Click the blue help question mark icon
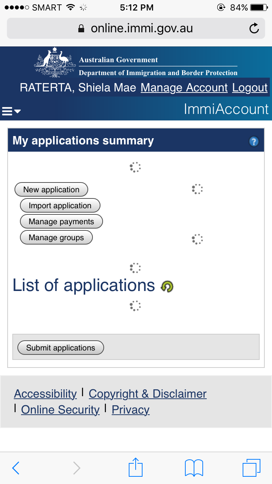This screenshot has height=484, width=272. pyautogui.click(x=254, y=141)
